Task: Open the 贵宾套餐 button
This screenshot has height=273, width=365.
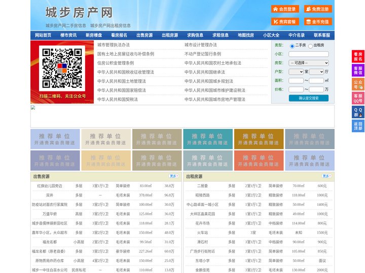Action: (285, 22)
